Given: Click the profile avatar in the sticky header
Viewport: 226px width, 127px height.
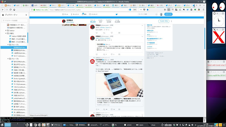Looking at the screenshot, I should click(x=64, y=21).
